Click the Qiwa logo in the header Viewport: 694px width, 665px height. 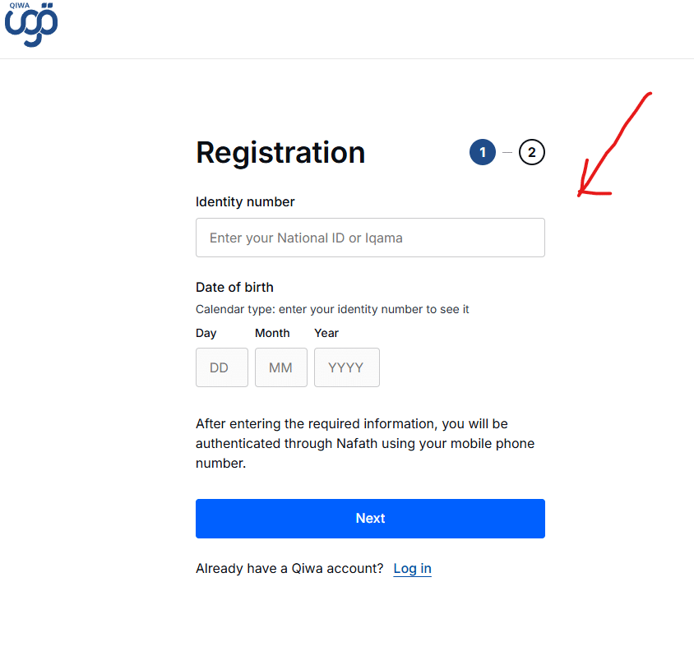click(31, 25)
